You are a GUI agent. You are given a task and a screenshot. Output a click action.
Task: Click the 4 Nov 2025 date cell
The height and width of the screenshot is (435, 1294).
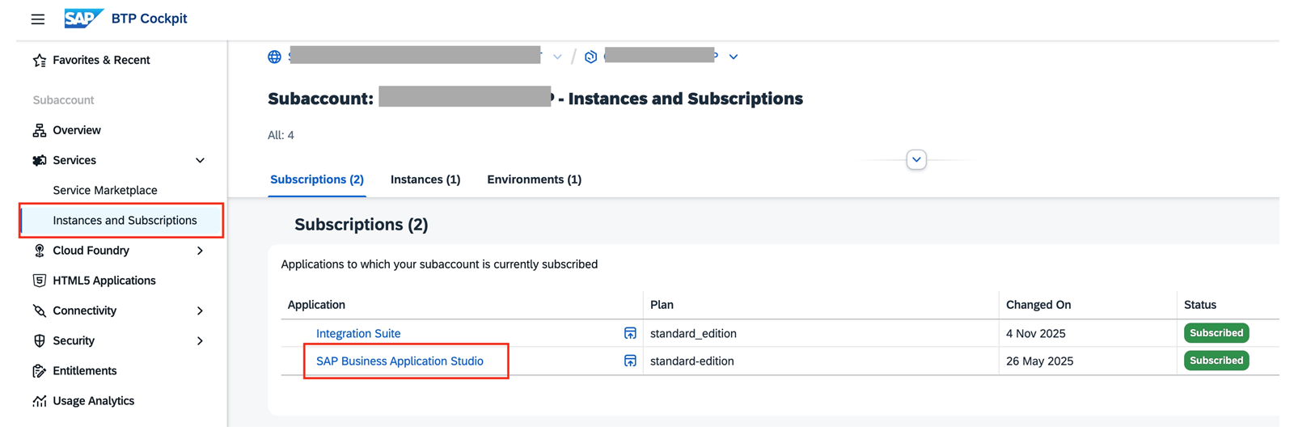[x=1036, y=333]
